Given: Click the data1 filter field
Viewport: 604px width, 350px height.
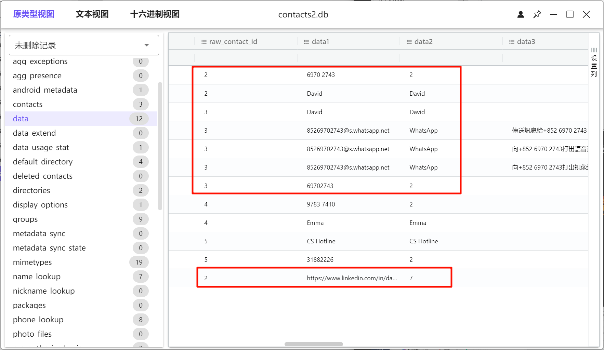Looking at the screenshot, I should point(348,57).
